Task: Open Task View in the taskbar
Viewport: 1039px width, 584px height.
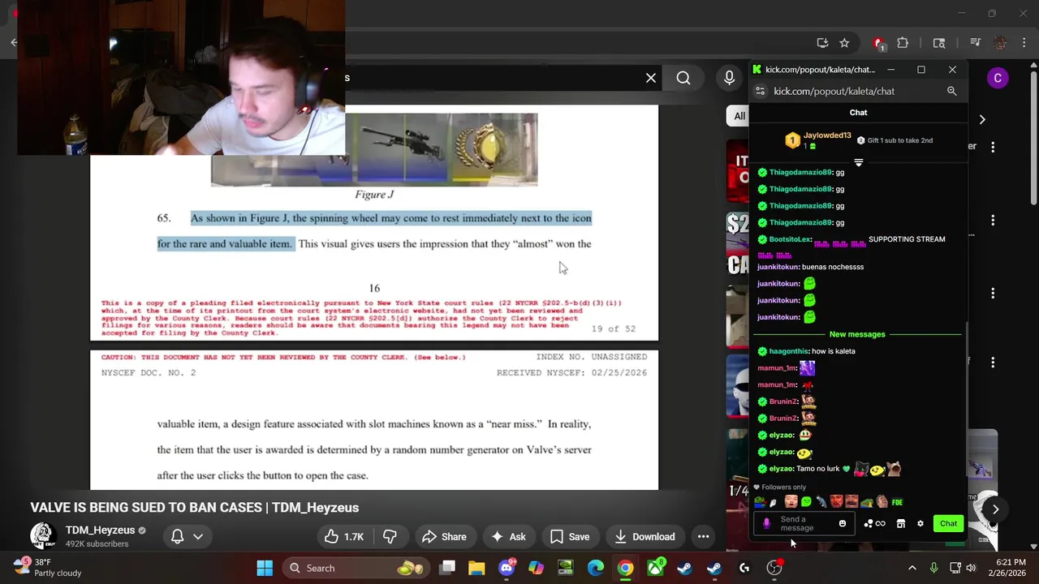Action: 447,568
